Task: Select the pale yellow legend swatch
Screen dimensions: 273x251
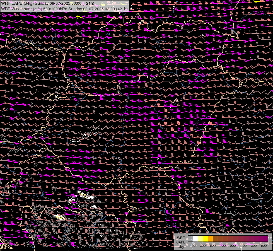Action: pos(200,239)
